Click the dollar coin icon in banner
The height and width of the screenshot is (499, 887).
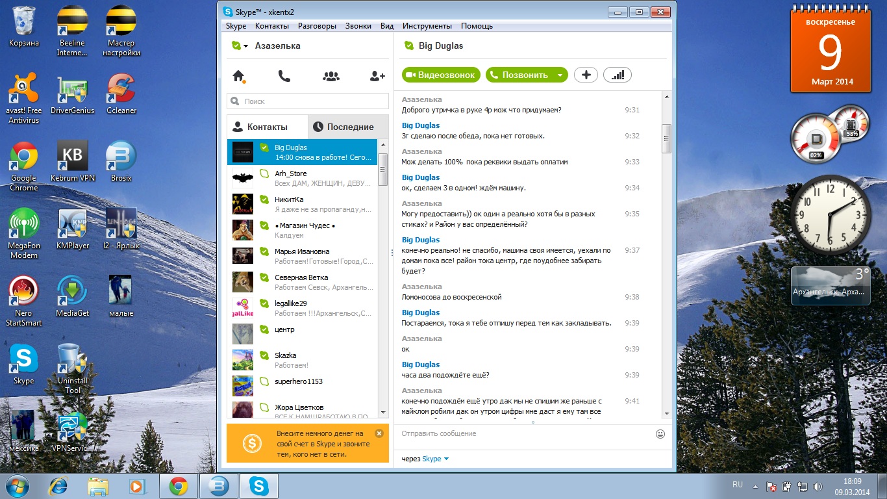252,444
